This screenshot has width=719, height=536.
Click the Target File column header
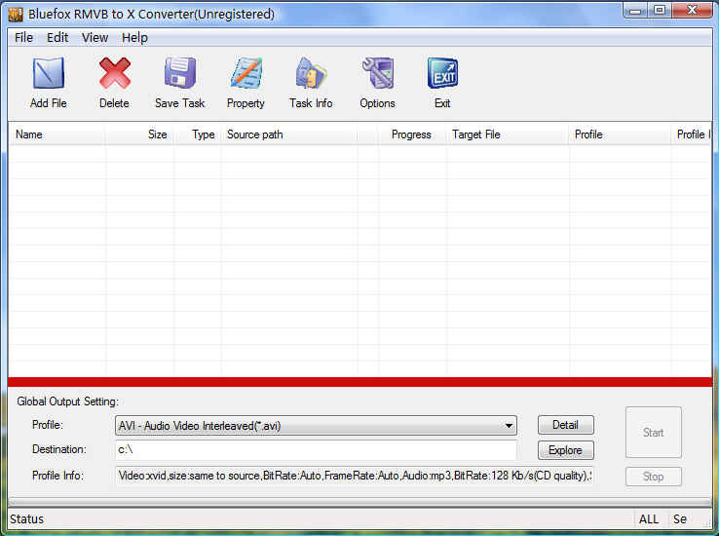[507, 134]
